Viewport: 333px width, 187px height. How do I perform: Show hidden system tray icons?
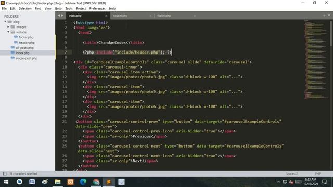[x=278, y=182]
